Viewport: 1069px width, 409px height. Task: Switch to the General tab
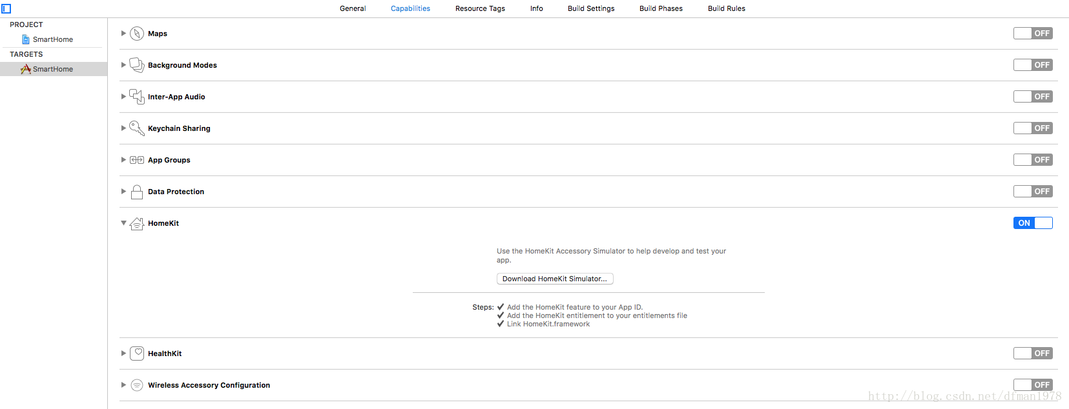(x=353, y=8)
